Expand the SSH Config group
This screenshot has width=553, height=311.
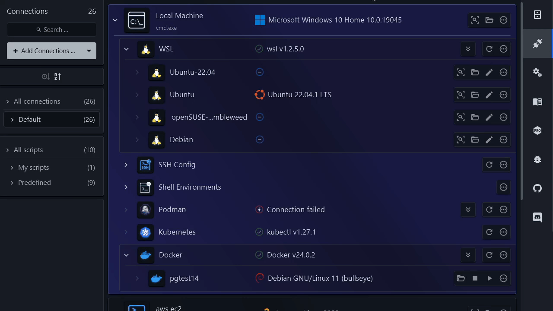[x=126, y=165]
